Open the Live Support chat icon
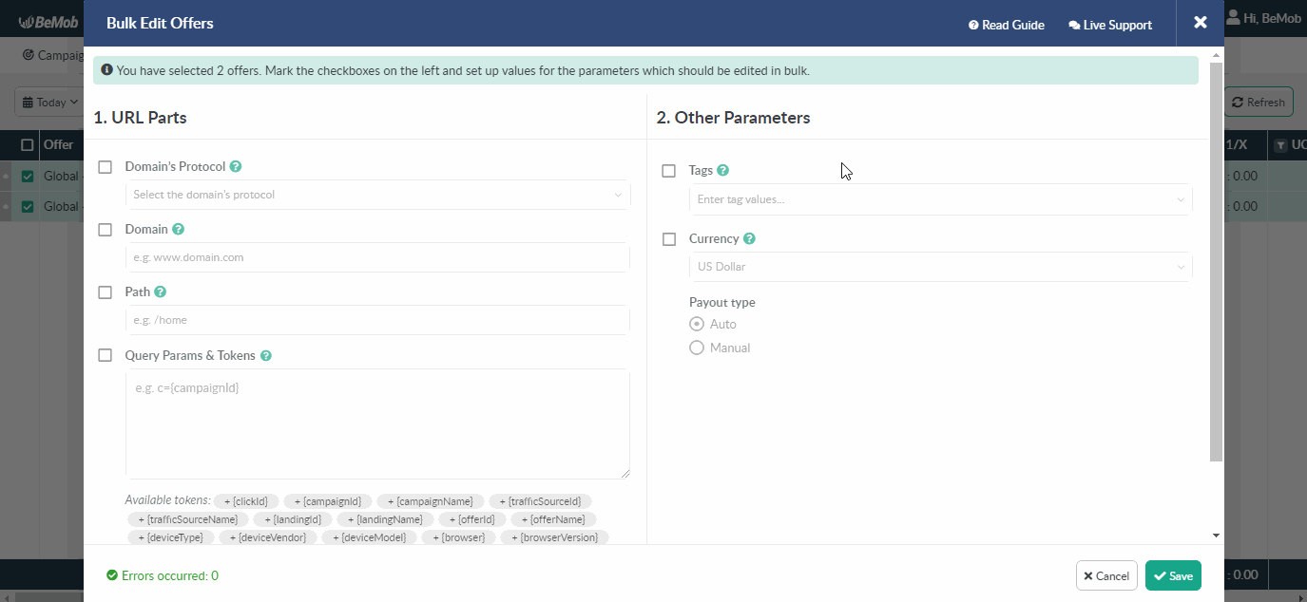 point(1072,25)
